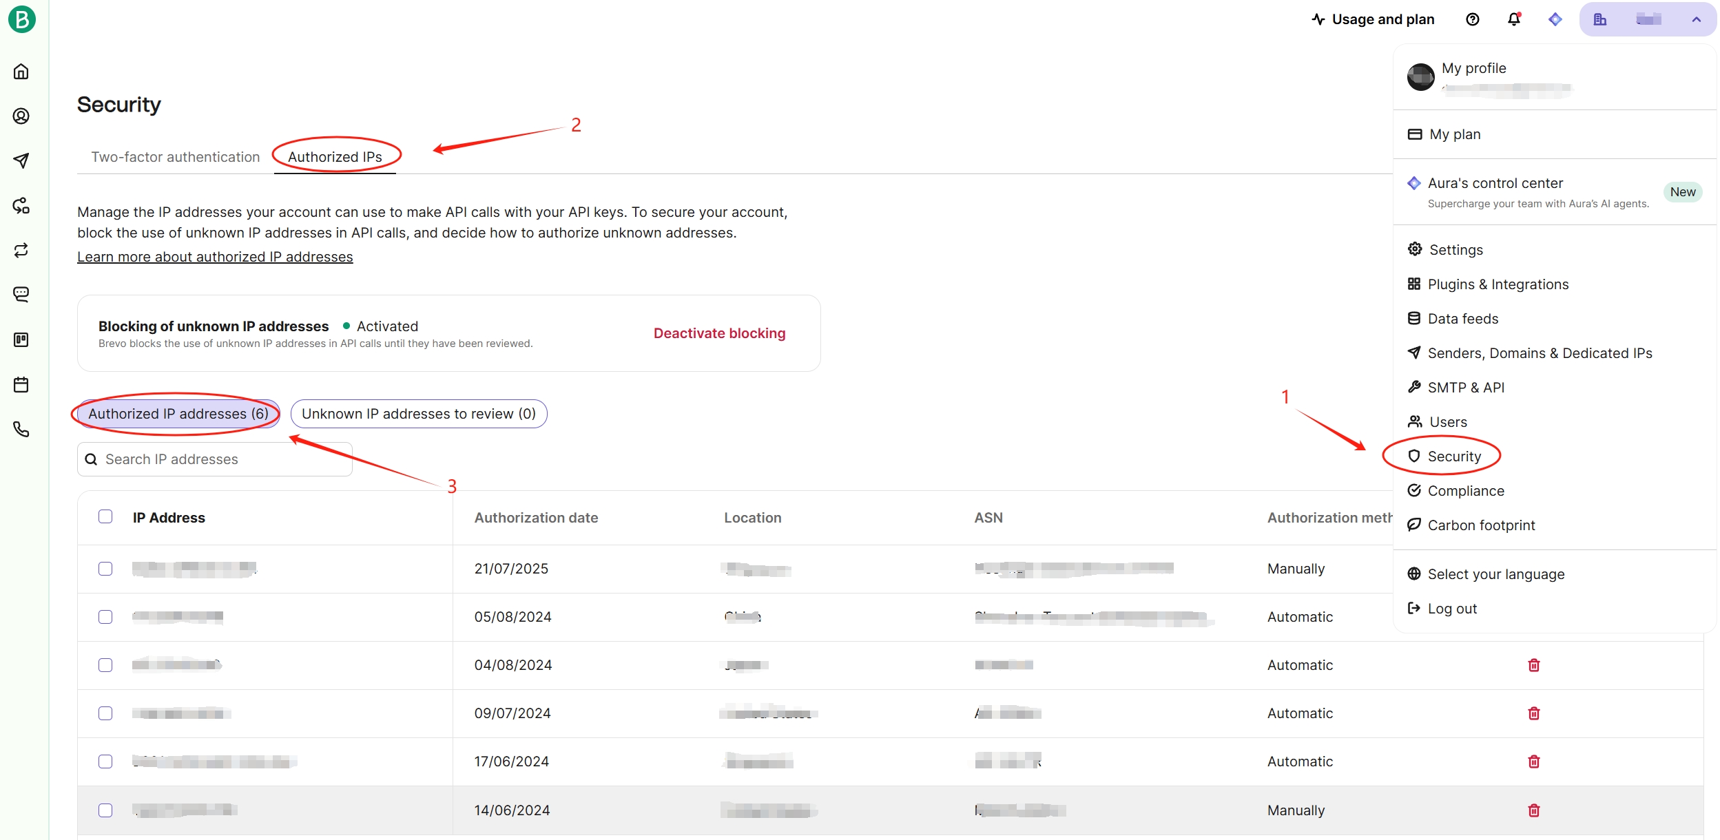Delete the IP authorized on 04/08/2024

[1533, 665]
